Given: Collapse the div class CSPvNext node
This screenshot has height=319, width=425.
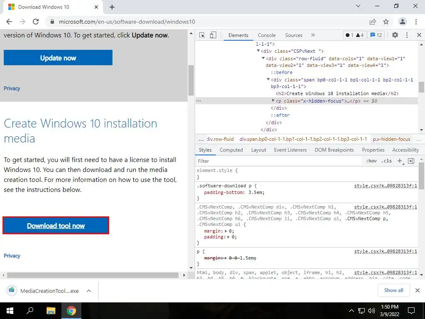Looking at the screenshot, I should click(258, 51).
